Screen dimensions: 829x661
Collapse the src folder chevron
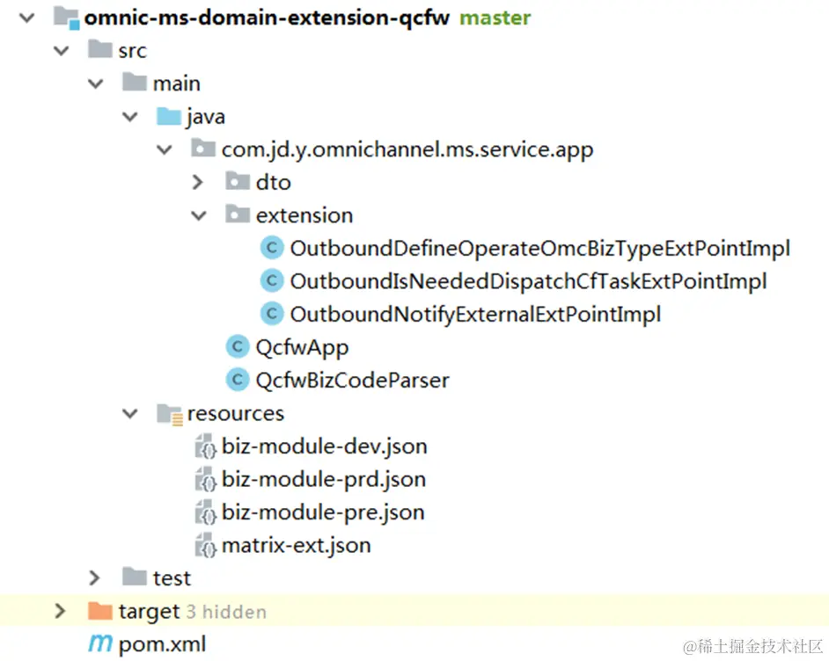(x=62, y=51)
